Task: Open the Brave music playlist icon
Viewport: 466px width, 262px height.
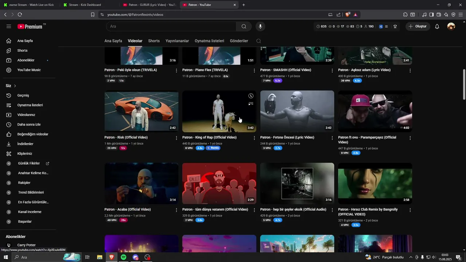Action: (424, 15)
